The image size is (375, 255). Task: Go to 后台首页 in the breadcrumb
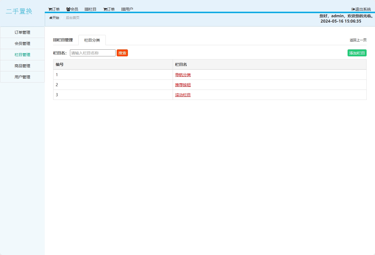click(72, 18)
